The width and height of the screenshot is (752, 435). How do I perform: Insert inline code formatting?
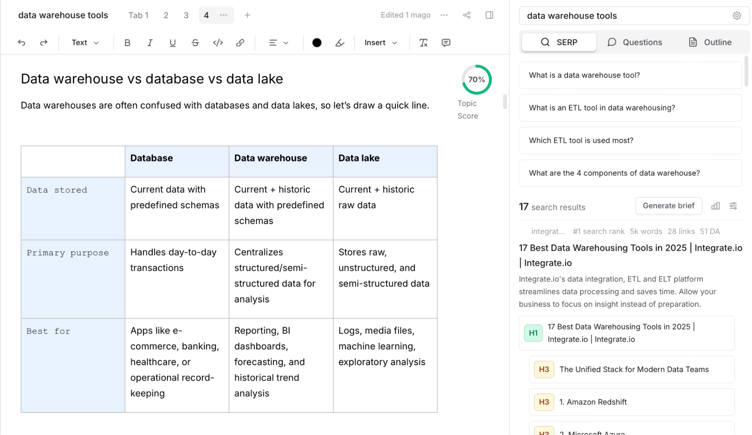click(x=218, y=43)
